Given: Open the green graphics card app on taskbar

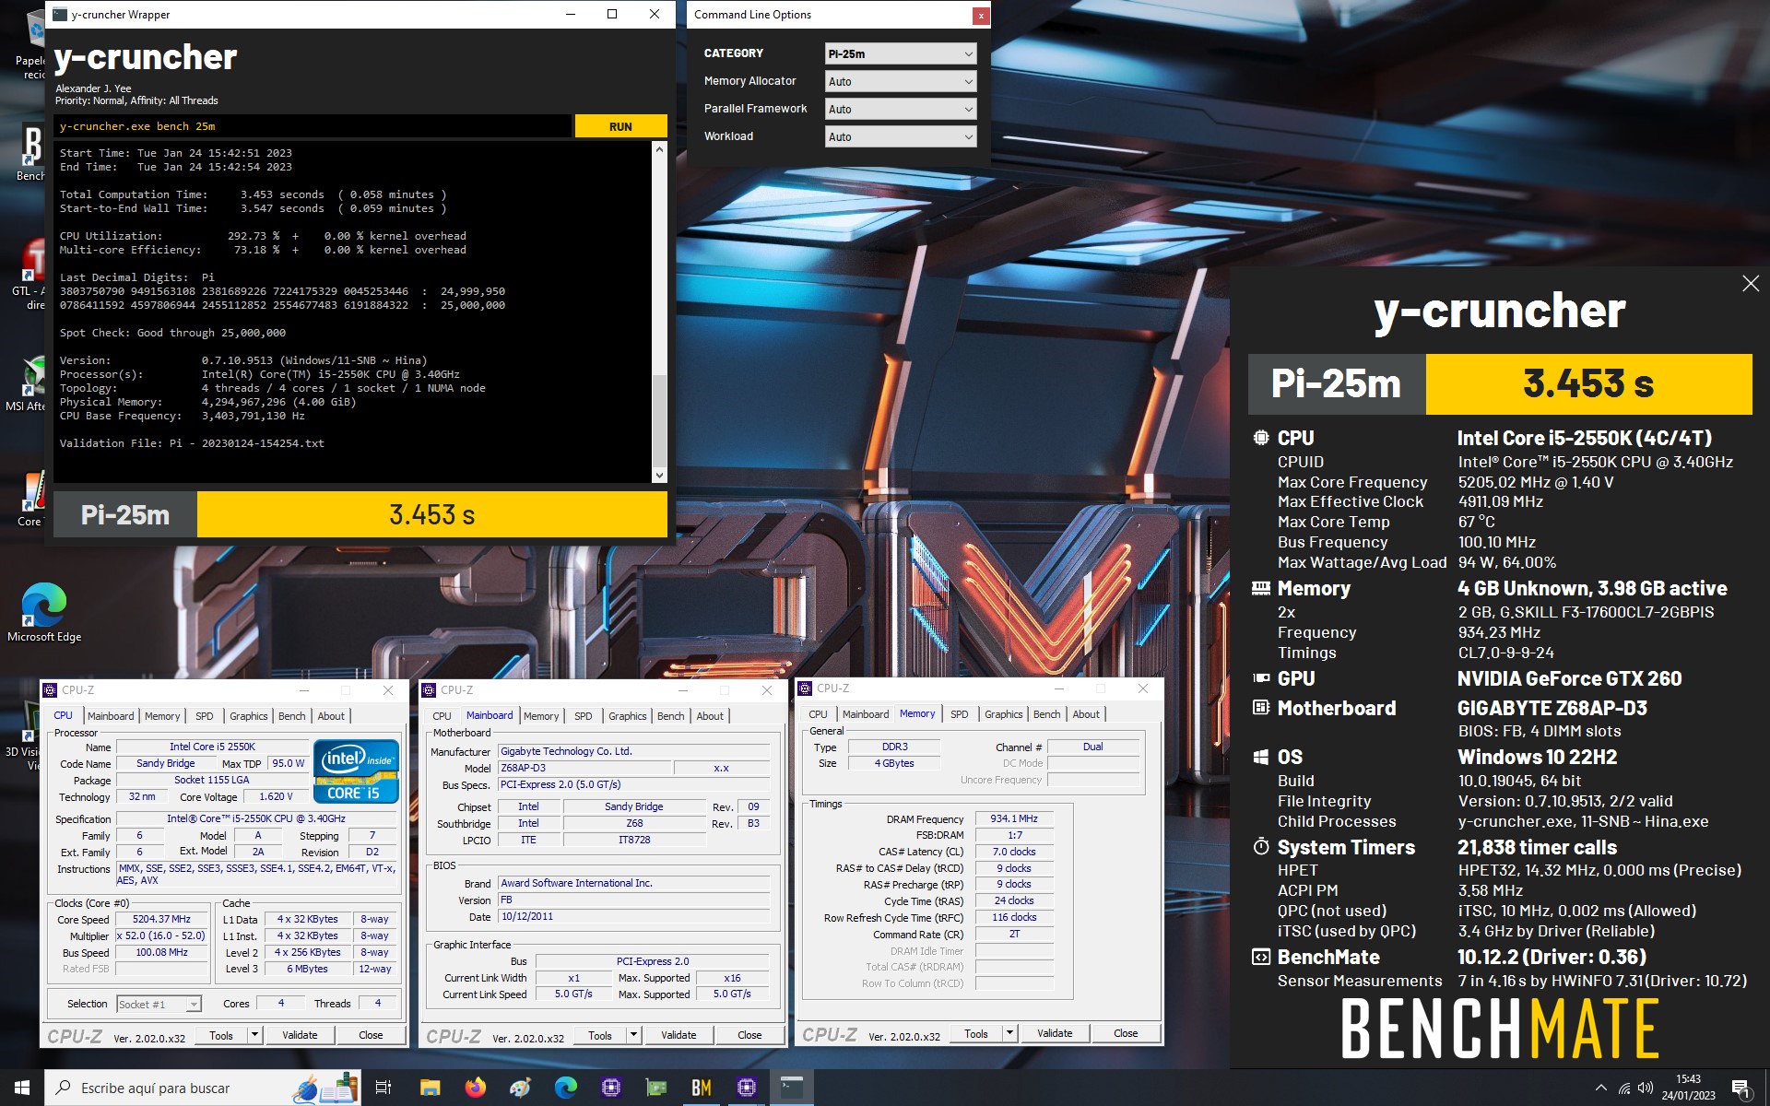Looking at the screenshot, I should (x=655, y=1088).
